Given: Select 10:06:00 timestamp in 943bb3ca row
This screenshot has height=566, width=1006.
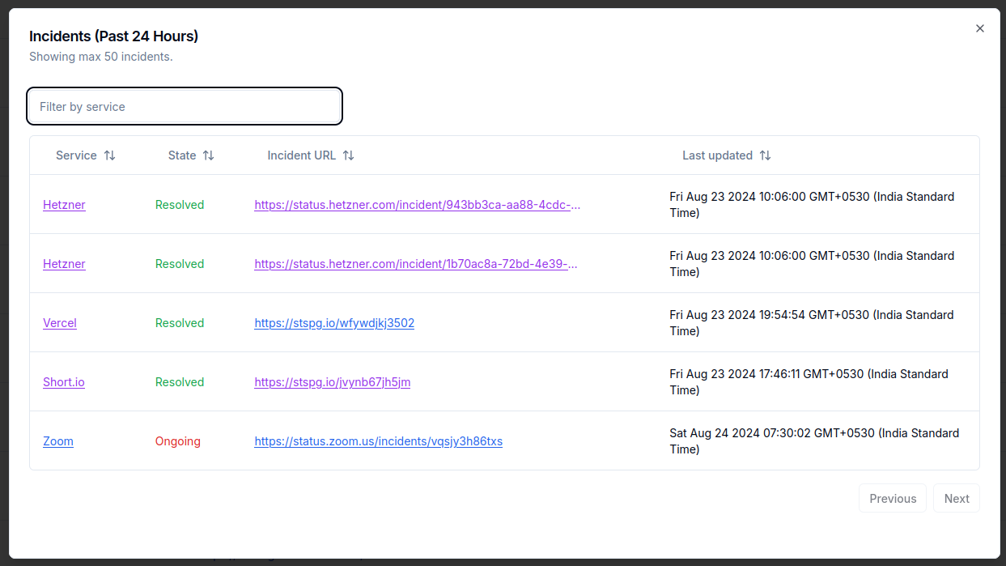Looking at the screenshot, I should [812, 205].
